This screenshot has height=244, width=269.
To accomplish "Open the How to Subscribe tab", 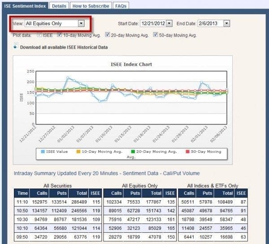I will click(91, 6).
